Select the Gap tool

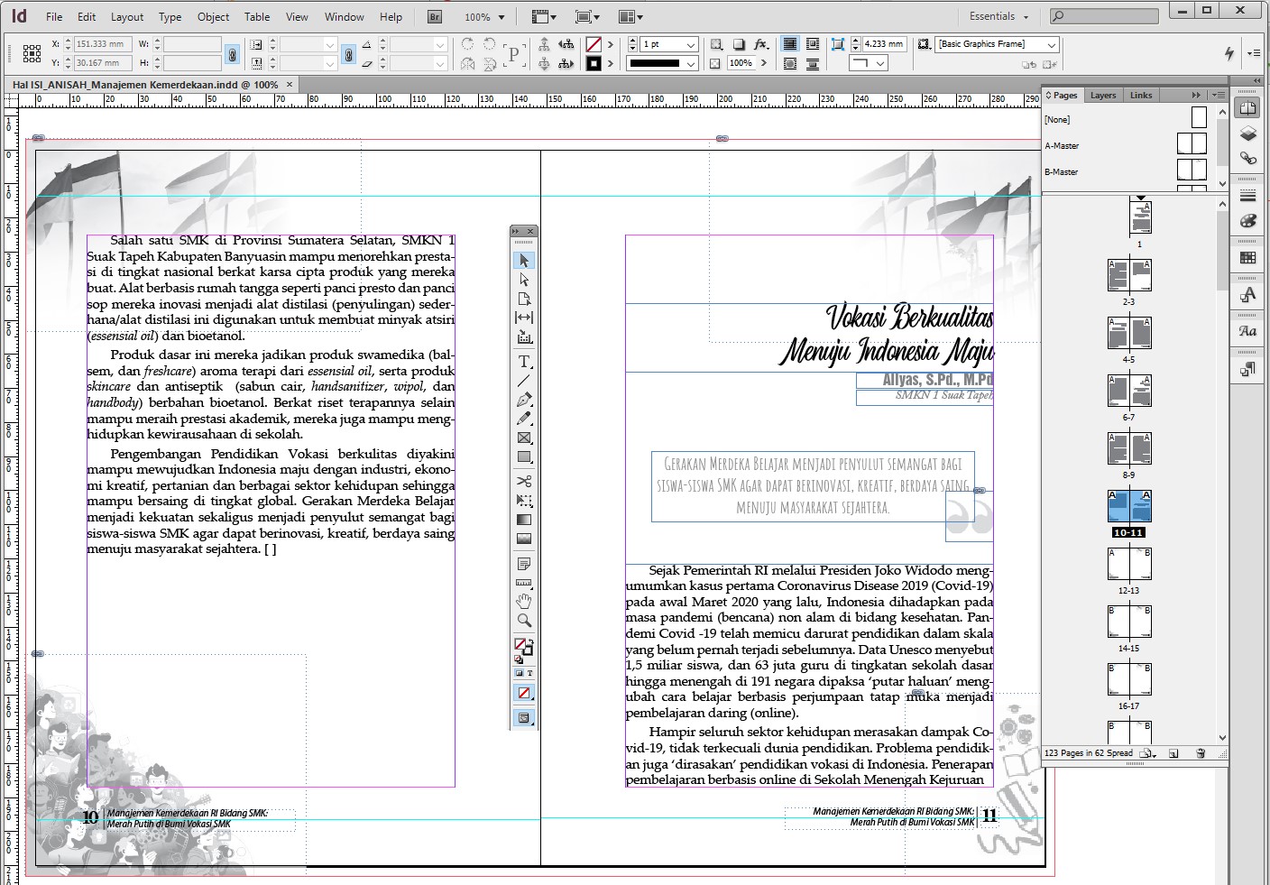click(x=524, y=318)
